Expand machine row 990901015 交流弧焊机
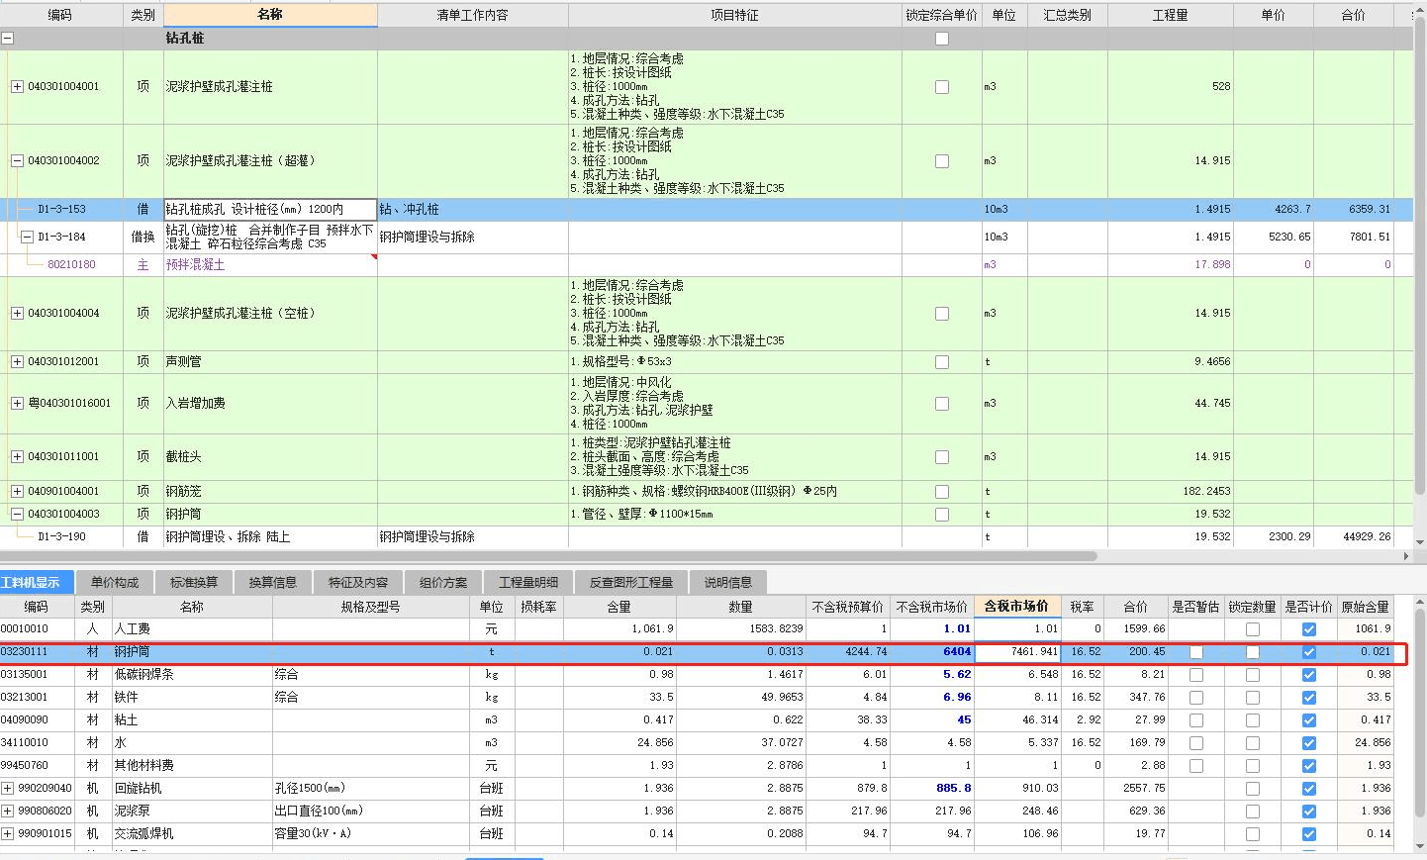Screen dimensions: 1427x860 point(8,833)
